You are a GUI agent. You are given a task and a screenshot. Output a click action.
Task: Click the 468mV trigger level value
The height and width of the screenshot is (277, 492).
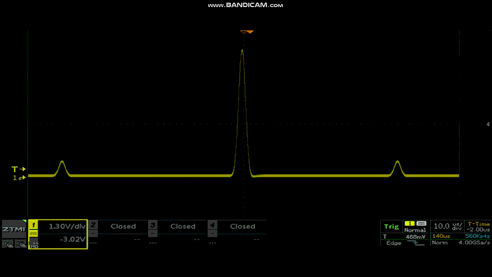[415, 237]
